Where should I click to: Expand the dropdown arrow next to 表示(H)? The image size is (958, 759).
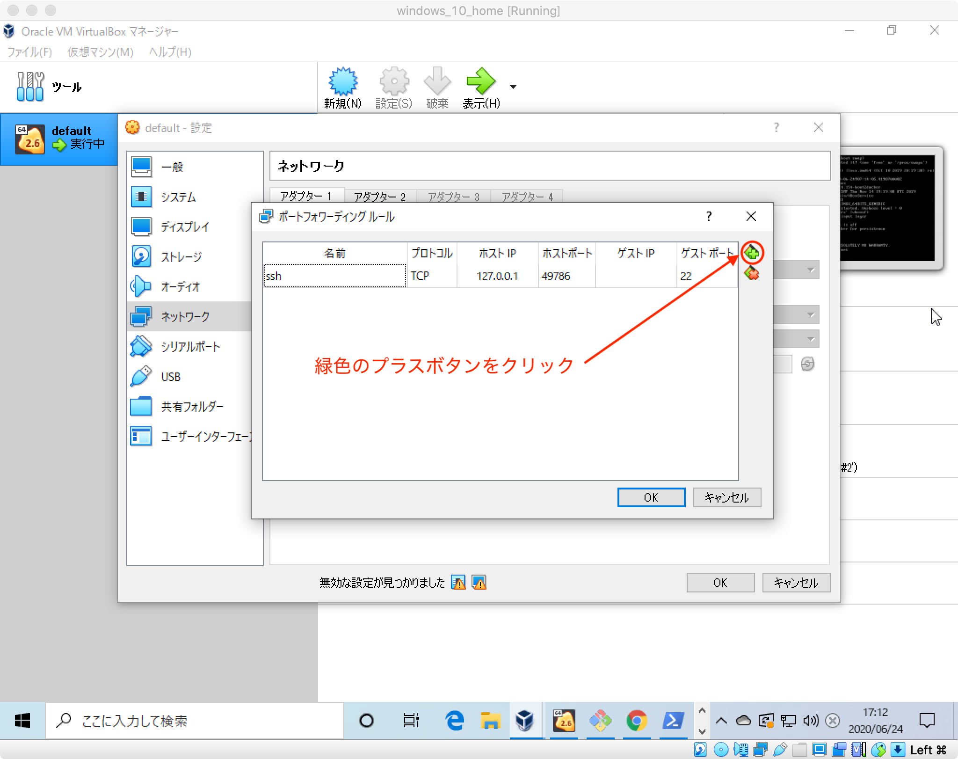tap(513, 87)
